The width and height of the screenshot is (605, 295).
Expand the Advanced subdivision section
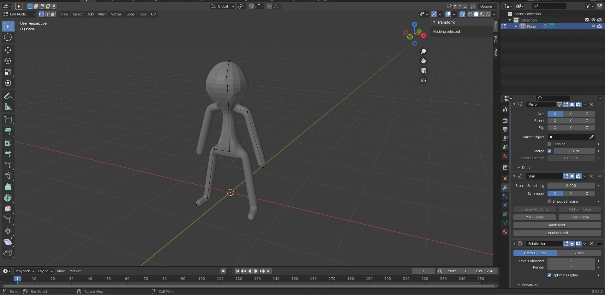[529, 285]
